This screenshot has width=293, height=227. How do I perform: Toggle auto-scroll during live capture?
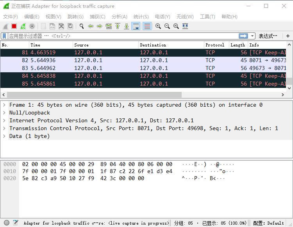[136, 26]
